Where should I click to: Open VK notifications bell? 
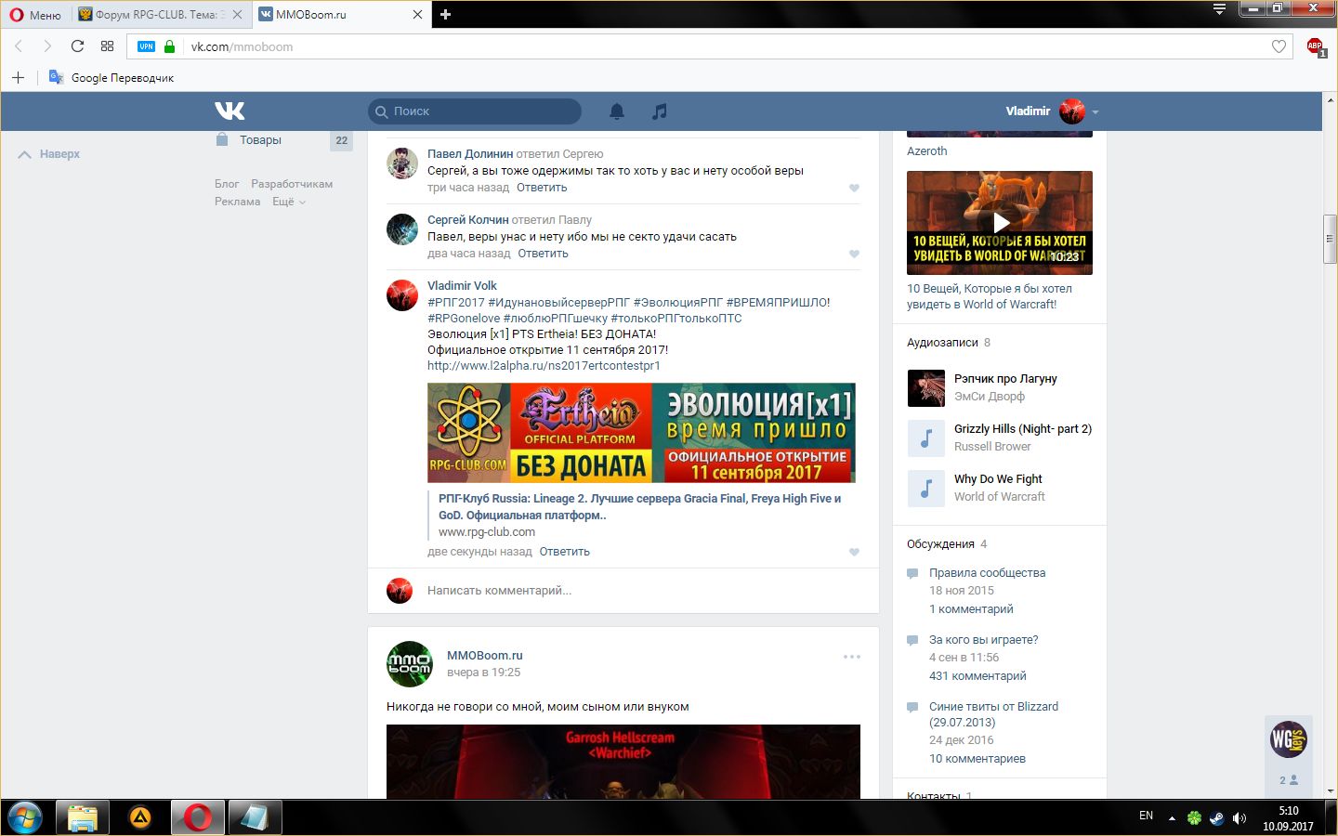coord(617,111)
